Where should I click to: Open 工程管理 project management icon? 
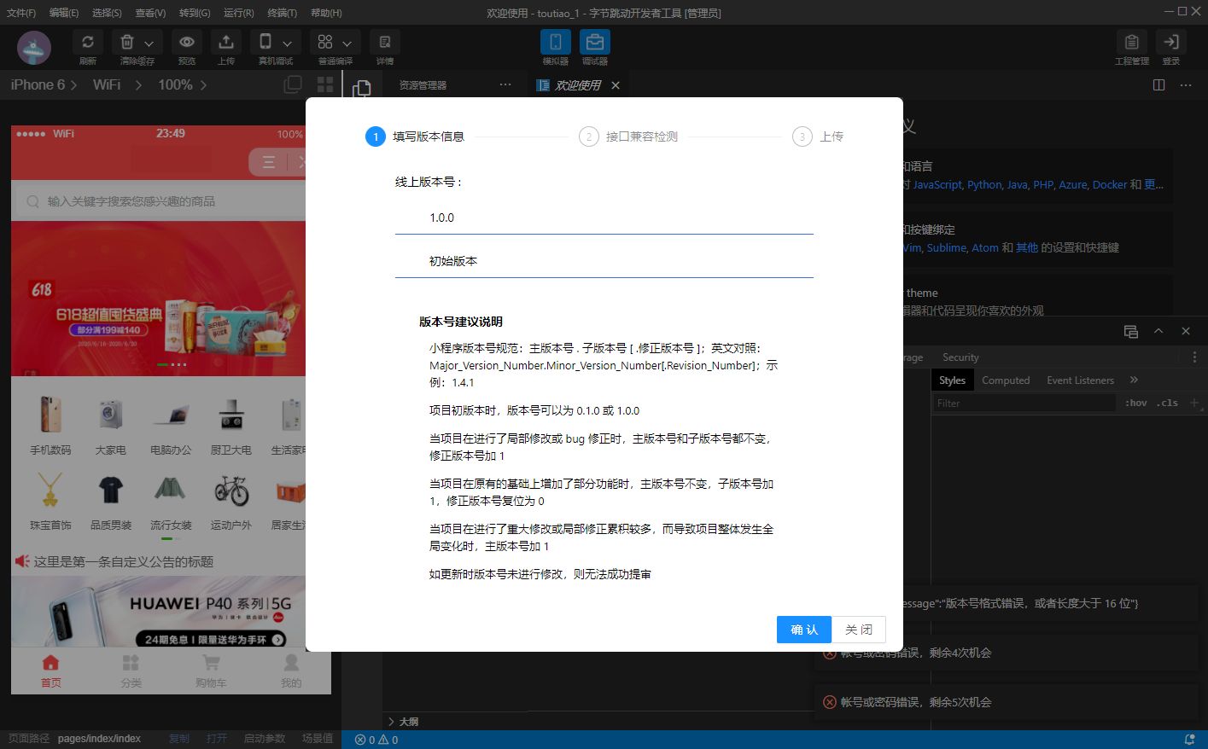point(1131,43)
